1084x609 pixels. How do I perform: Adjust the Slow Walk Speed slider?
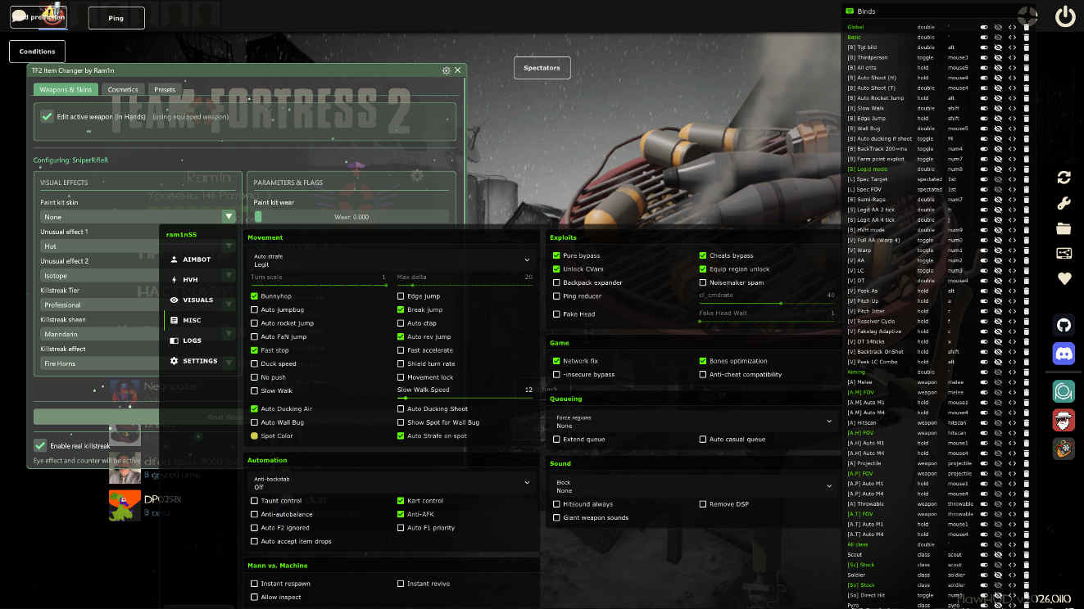(x=465, y=398)
